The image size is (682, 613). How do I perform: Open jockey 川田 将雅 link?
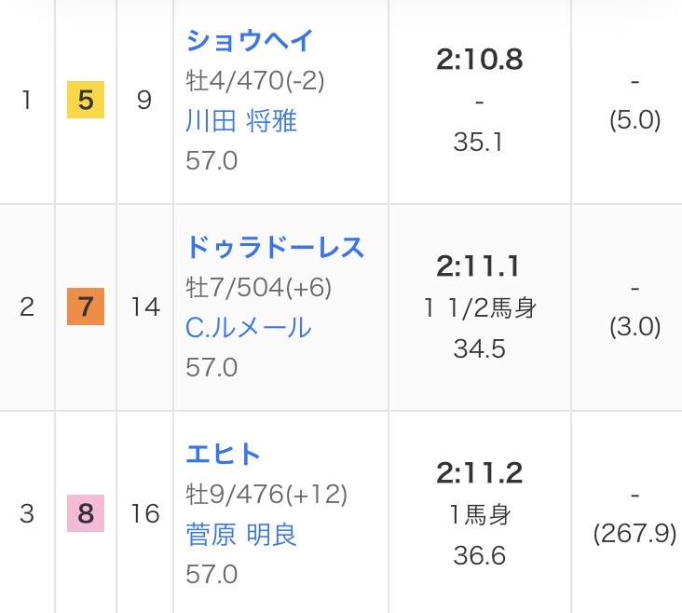[x=241, y=121]
